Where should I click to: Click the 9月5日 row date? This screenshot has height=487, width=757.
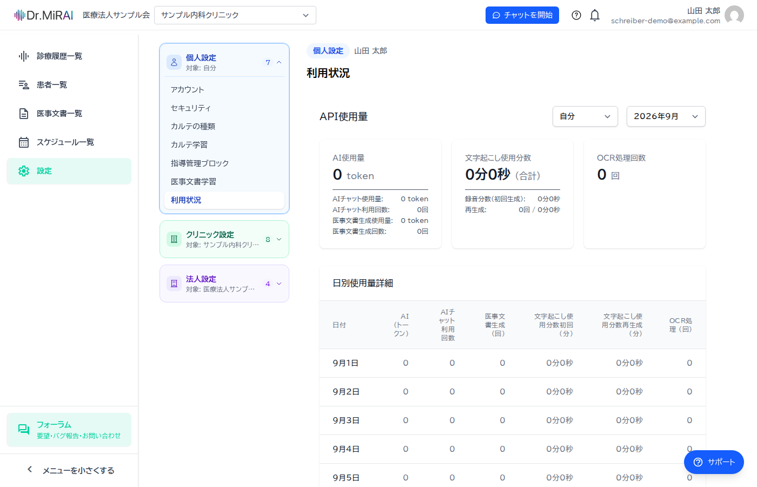(346, 478)
